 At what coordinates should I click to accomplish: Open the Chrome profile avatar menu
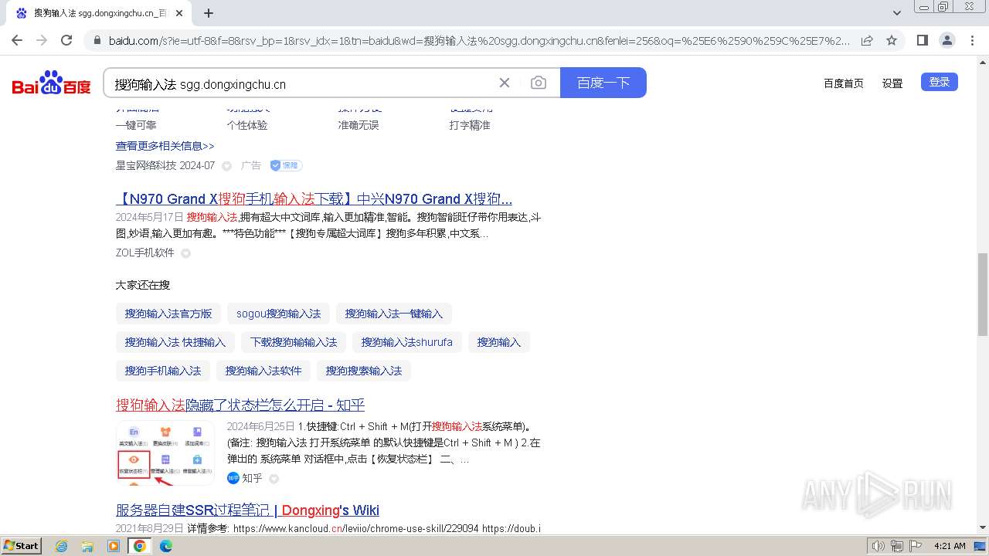point(947,40)
